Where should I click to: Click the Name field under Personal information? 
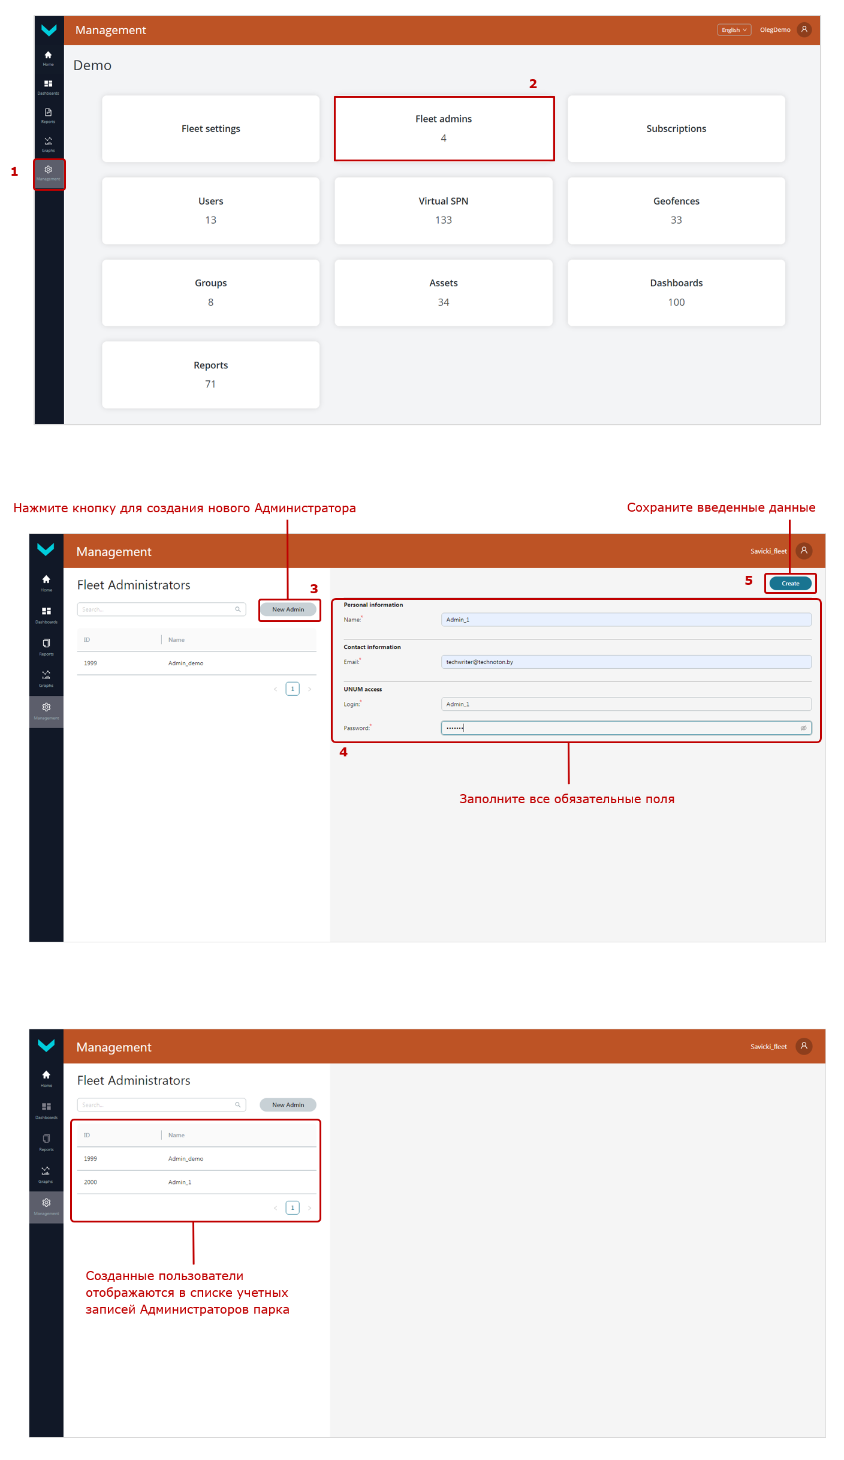click(x=626, y=620)
